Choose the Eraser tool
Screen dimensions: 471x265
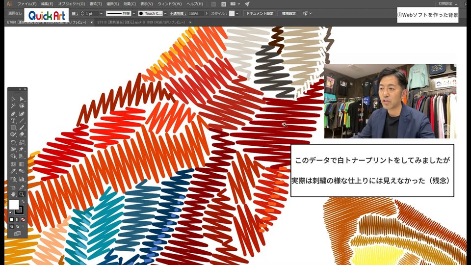[x=22, y=134]
